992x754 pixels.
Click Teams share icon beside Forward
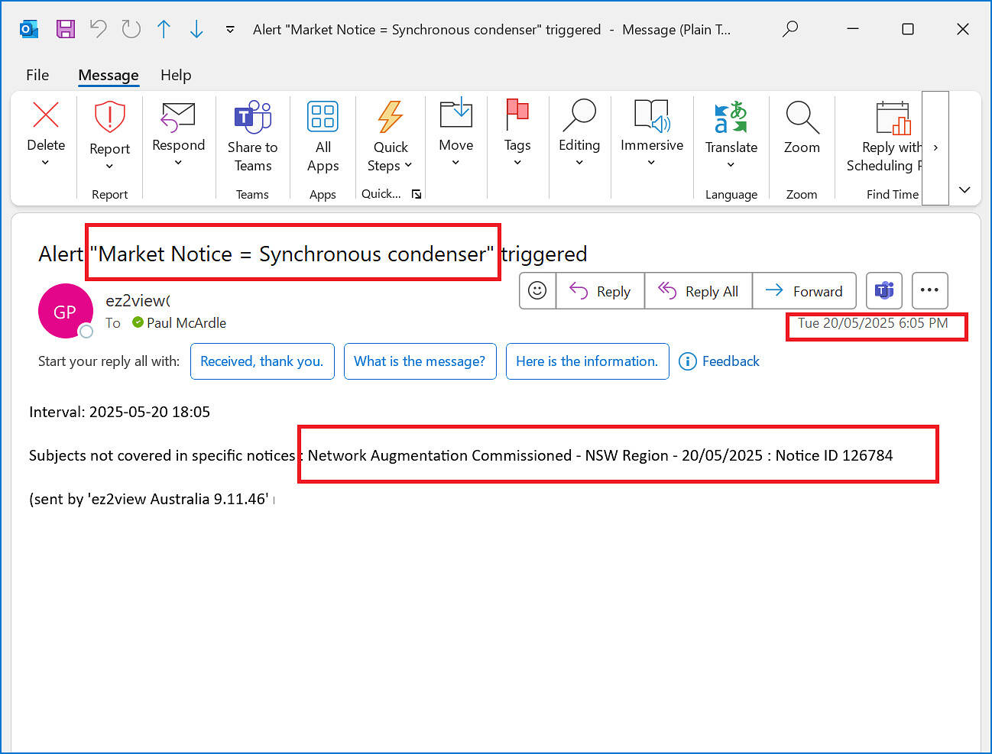884,290
